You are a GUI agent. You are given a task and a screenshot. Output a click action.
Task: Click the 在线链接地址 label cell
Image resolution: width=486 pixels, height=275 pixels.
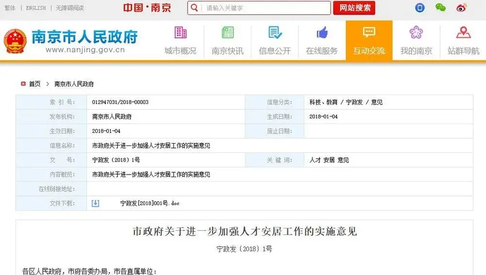click(52, 189)
